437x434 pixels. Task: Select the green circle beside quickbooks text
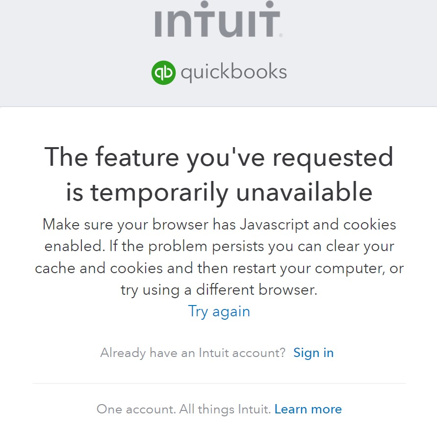(x=164, y=72)
